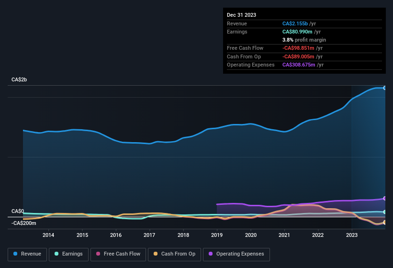The height and width of the screenshot is (268, 393).
Task: Click the CA$2.155b revenue value
Action: (295, 23)
